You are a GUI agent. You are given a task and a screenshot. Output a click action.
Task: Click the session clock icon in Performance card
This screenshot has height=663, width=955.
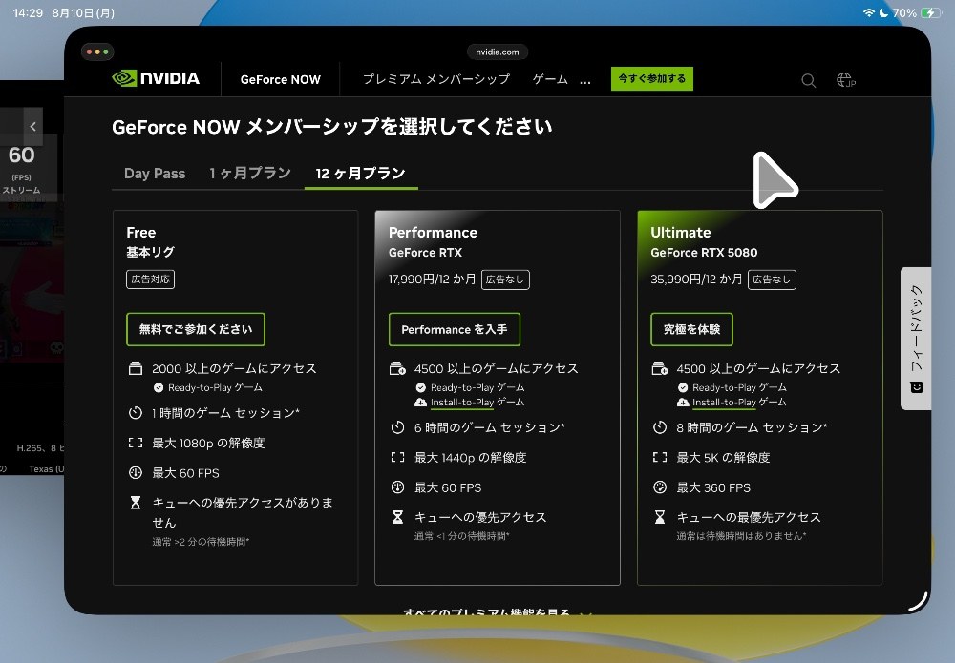tap(397, 427)
